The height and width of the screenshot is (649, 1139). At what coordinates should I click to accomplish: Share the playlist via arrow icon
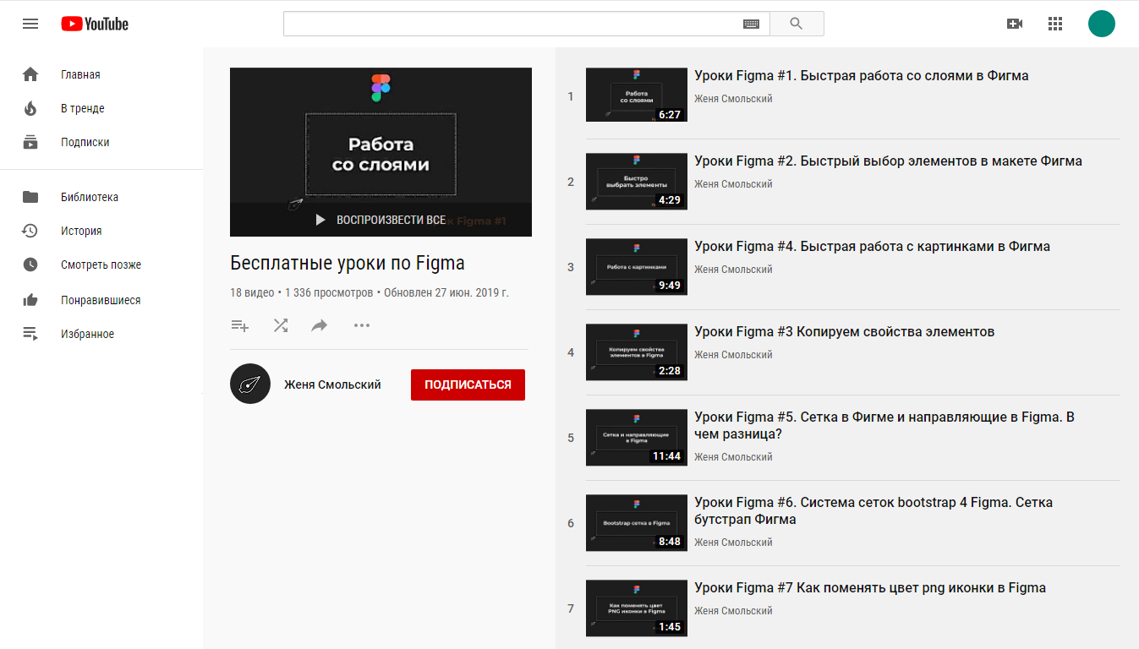click(x=320, y=325)
